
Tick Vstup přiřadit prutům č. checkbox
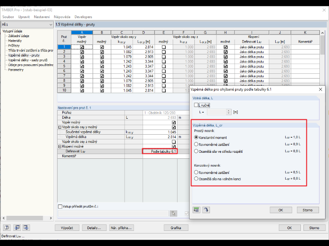(60, 206)
